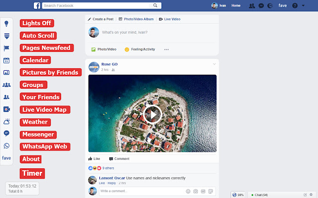Open Lamont Oscar's profile link
Viewport: 318px width, 198px height.
pos(112,178)
